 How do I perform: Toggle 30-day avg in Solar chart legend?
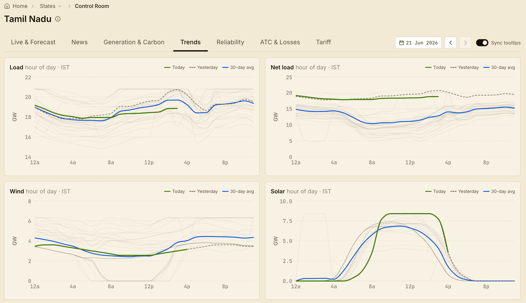[499, 191]
